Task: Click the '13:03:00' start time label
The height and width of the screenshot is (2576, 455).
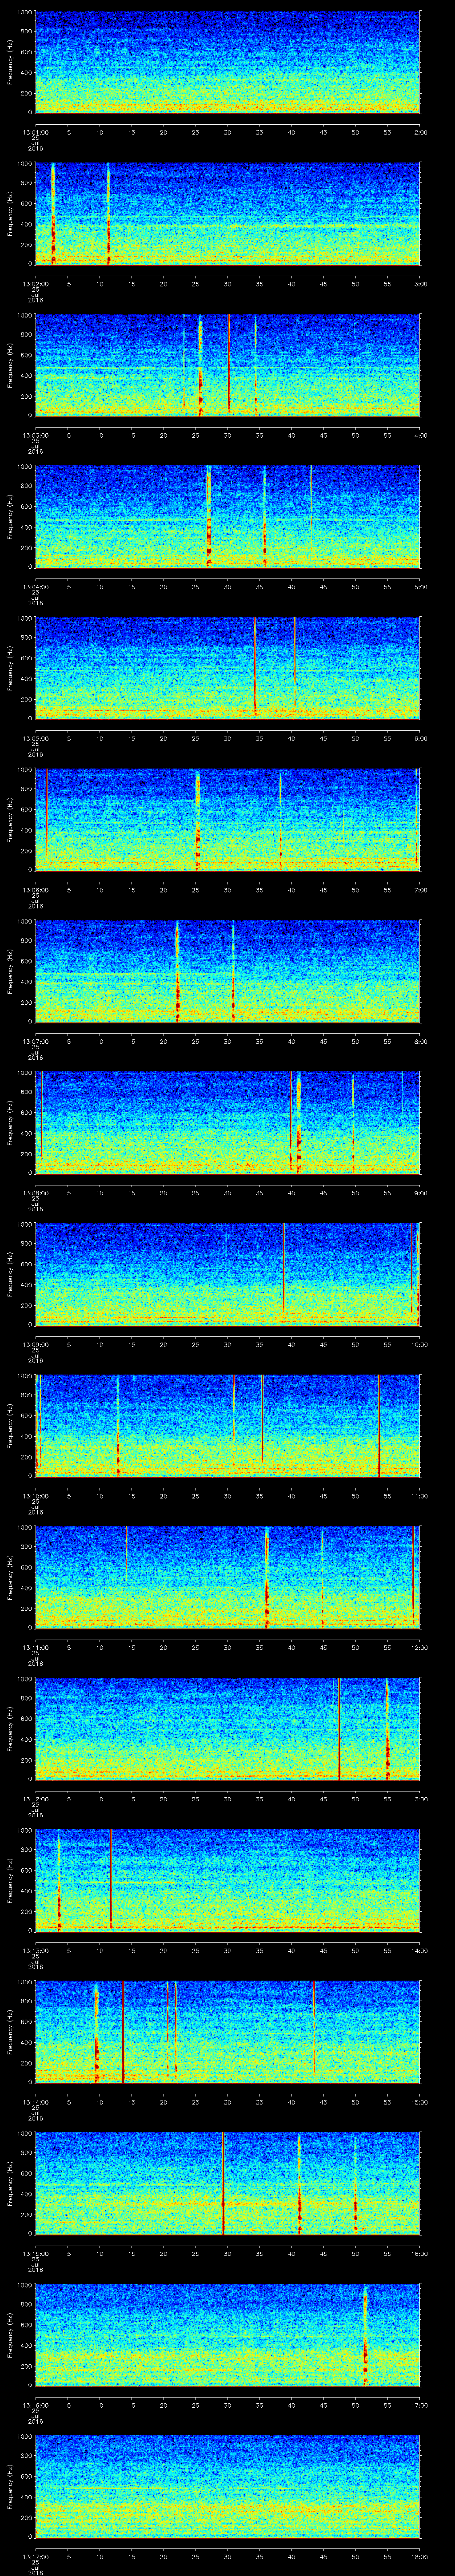Action: tap(35, 435)
